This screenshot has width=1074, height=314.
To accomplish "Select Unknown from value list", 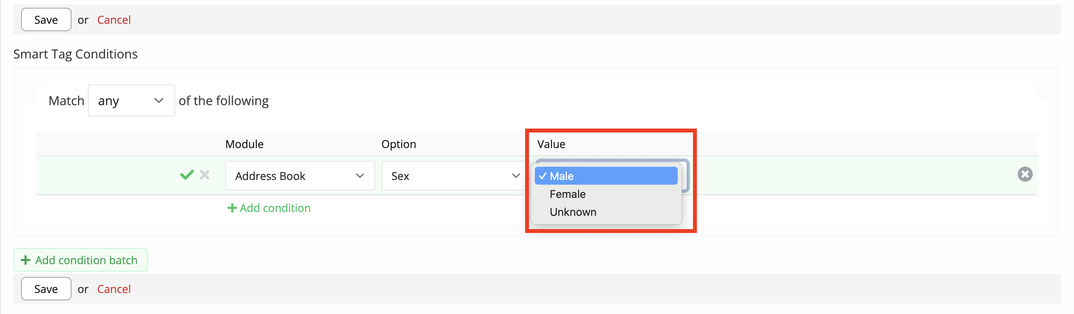I will coord(606,212).
